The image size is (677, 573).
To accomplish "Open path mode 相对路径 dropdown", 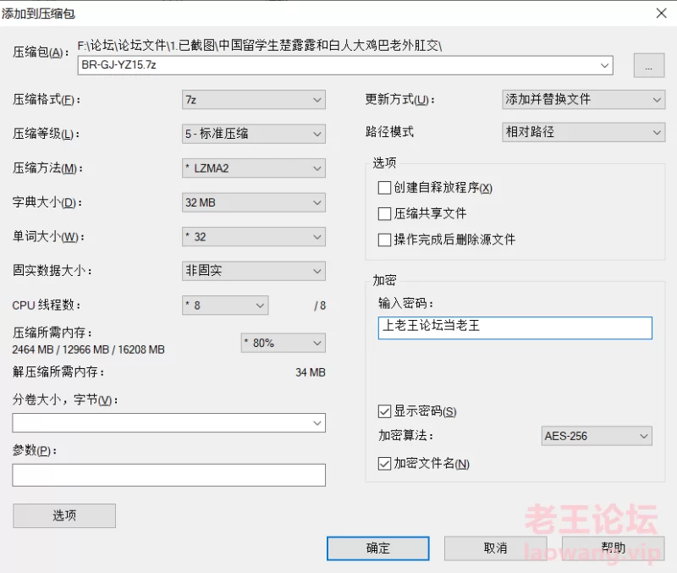I will point(583,132).
